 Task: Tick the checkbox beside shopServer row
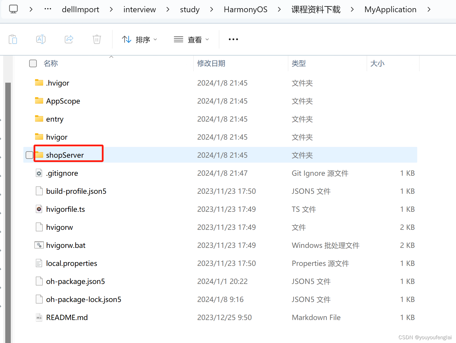[x=29, y=155]
